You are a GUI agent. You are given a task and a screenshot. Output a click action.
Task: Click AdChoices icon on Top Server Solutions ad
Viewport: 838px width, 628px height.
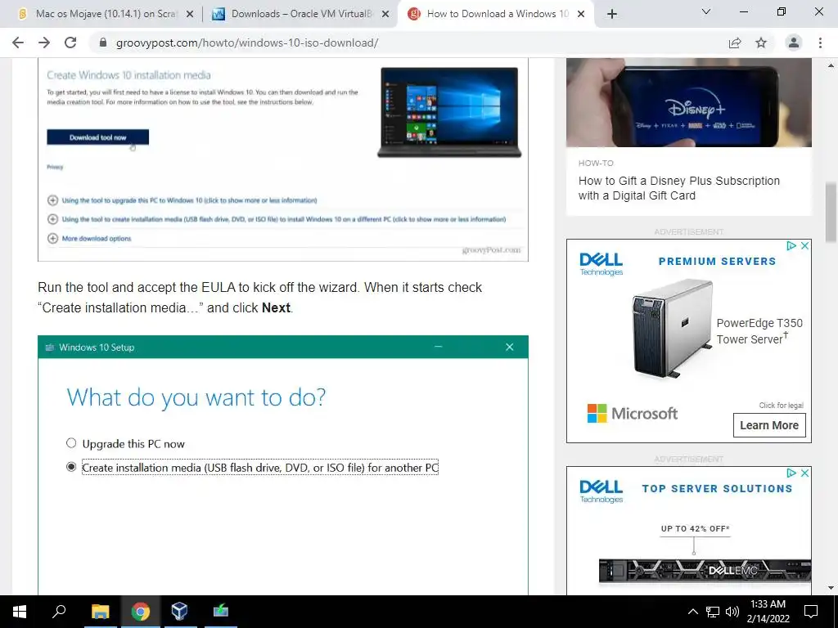(x=791, y=473)
